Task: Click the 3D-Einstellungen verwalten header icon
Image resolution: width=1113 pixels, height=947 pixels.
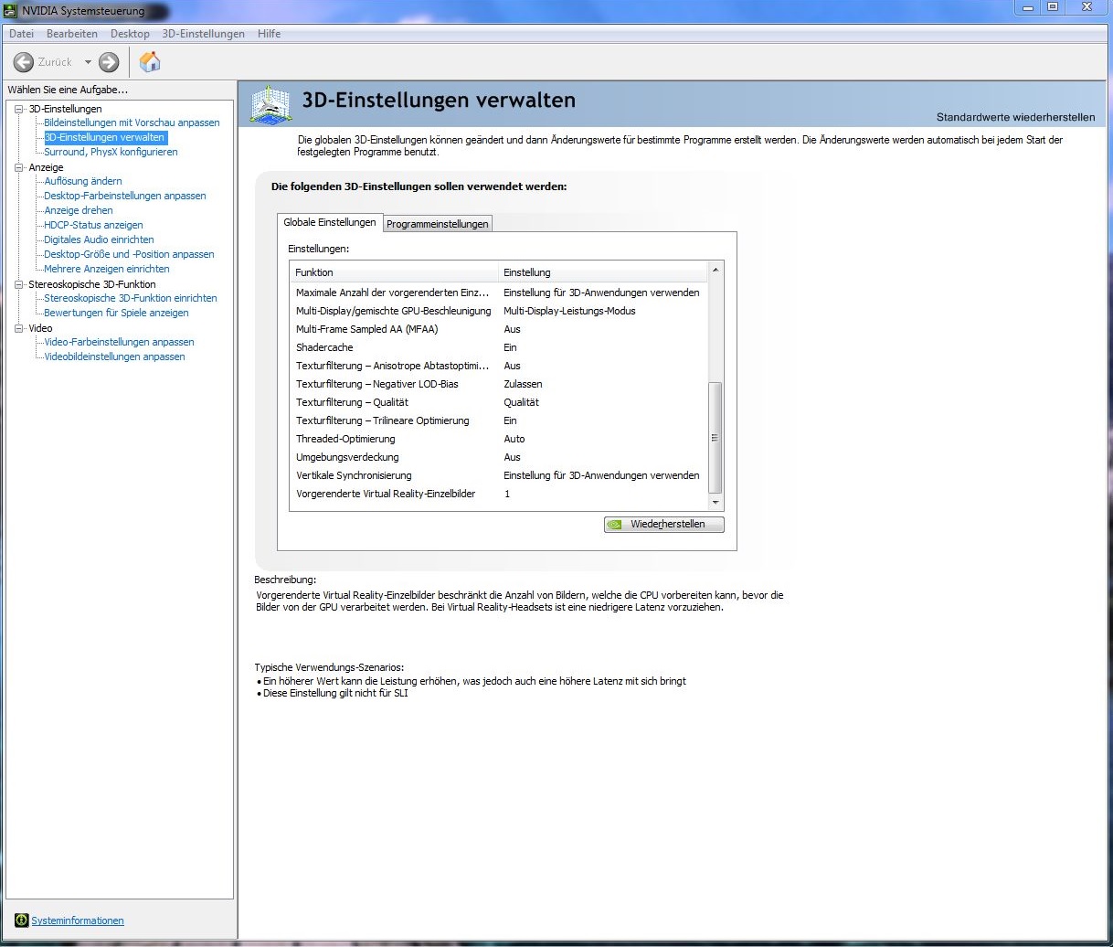Action: pos(270,104)
